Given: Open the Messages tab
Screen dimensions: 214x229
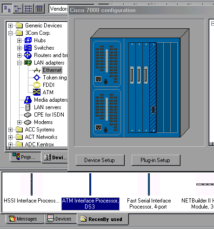Looking at the screenshot, I should 25,219.
